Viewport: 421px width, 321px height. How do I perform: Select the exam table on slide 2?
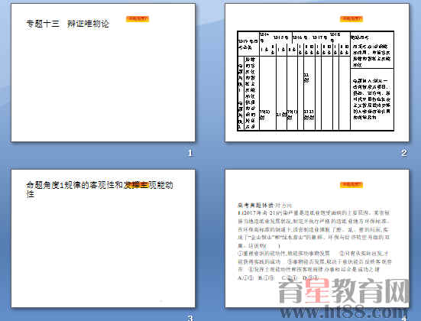(x=316, y=81)
